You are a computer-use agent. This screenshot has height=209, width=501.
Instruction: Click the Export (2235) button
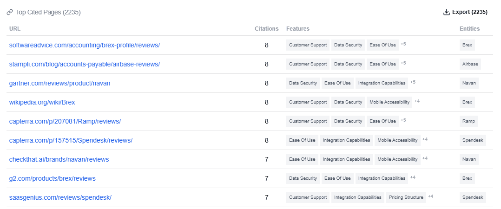tap(465, 12)
